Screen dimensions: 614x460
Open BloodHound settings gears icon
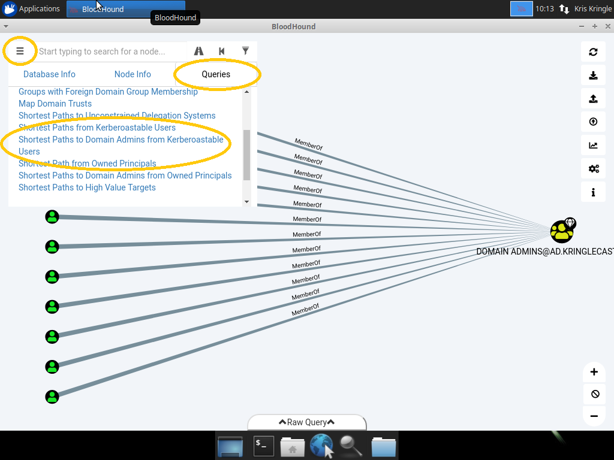[x=593, y=168]
